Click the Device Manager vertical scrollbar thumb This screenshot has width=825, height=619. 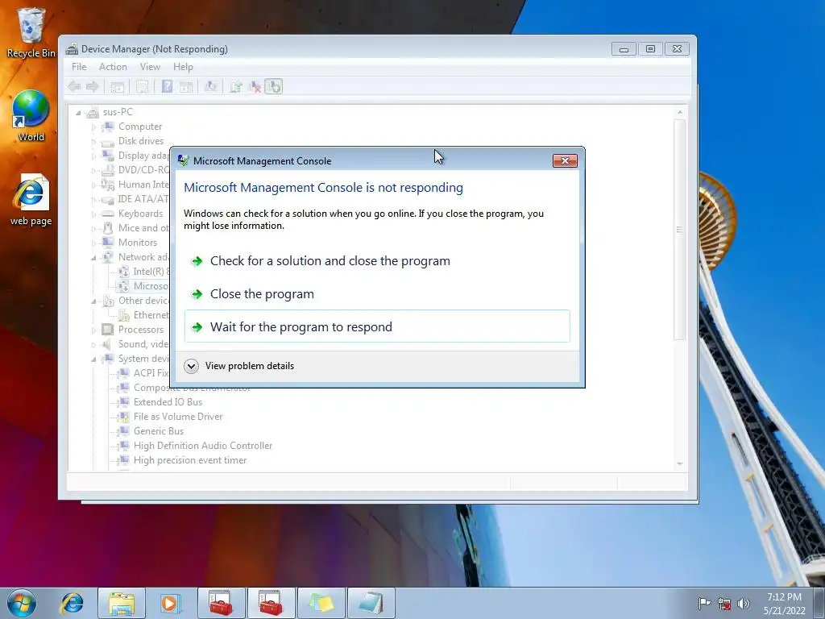click(680, 230)
